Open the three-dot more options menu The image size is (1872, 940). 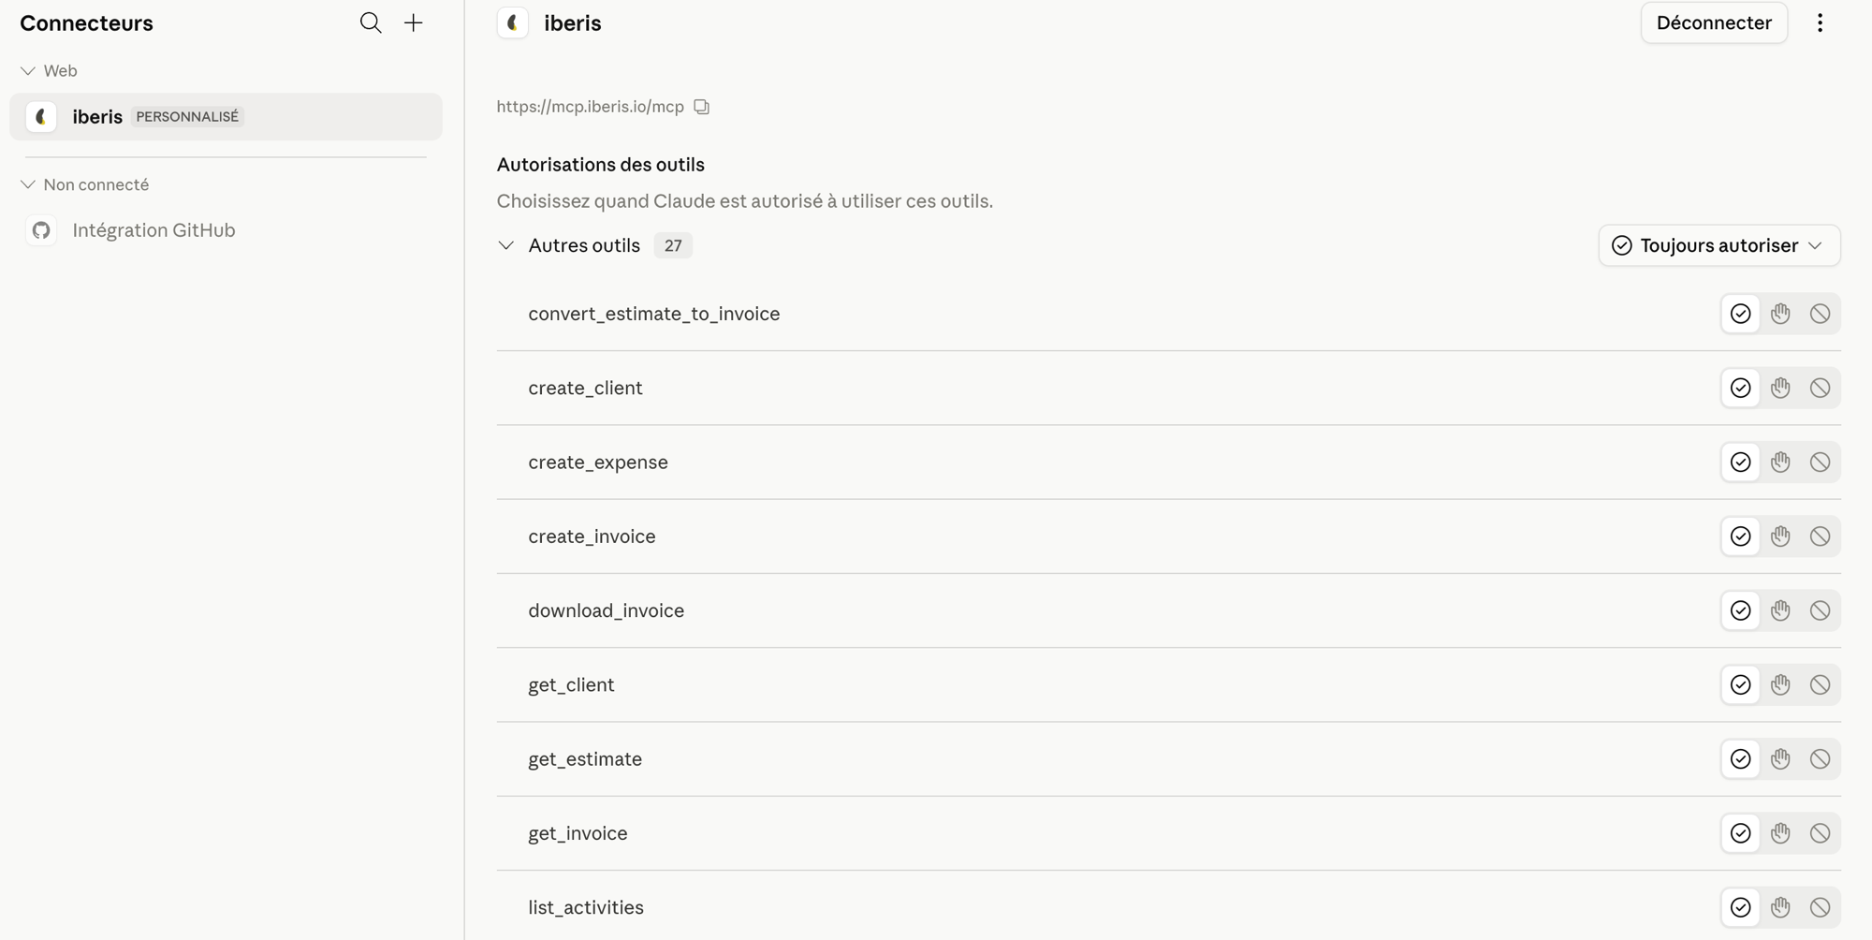pyautogui.click(x=1820, y=22)
